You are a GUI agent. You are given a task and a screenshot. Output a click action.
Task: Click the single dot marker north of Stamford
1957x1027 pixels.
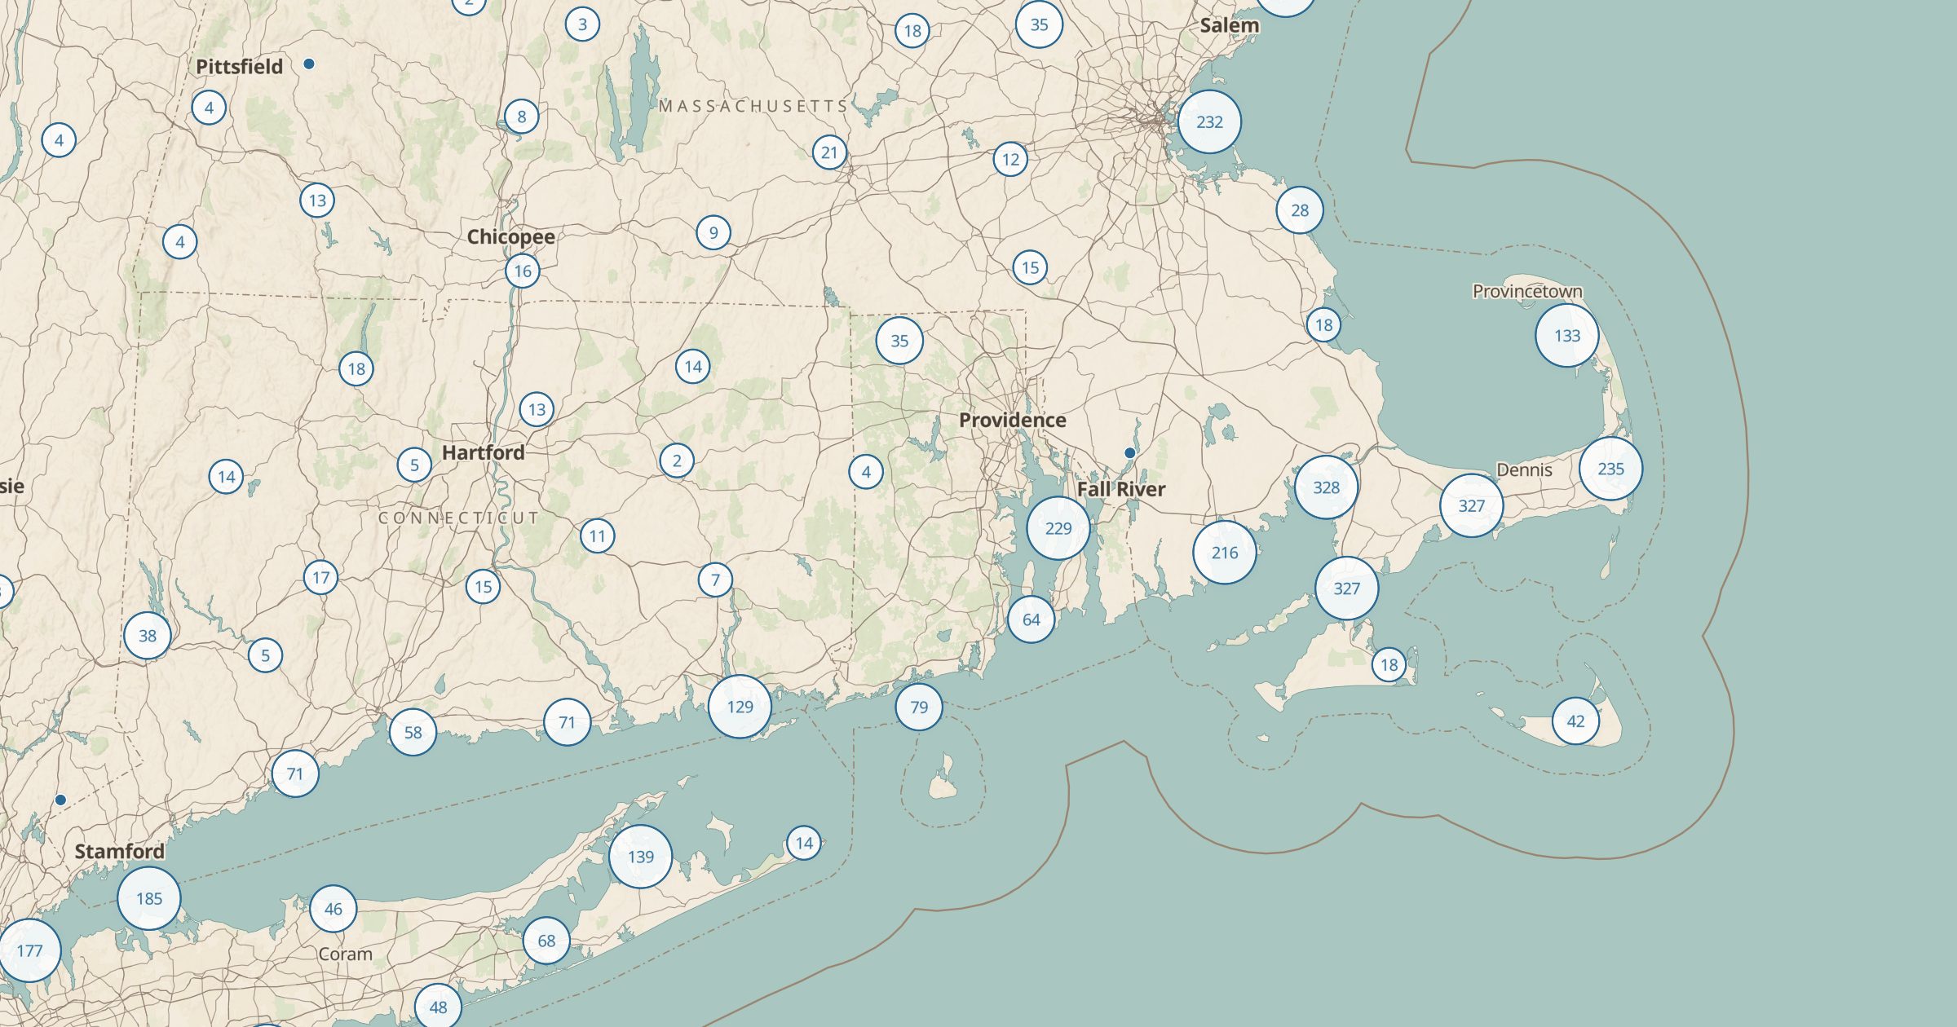pyautogui.click(x=60, y=800)
